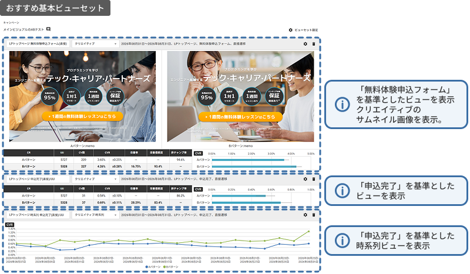
Task: Select the 16.75% improvement value cell
Action: click(x=136, y=166)
